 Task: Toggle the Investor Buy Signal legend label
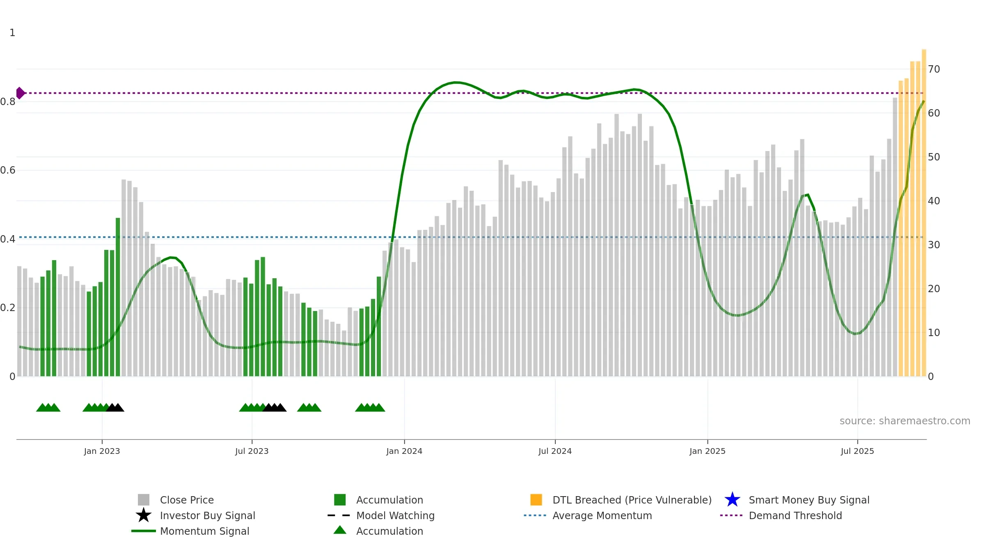point(208,515)
